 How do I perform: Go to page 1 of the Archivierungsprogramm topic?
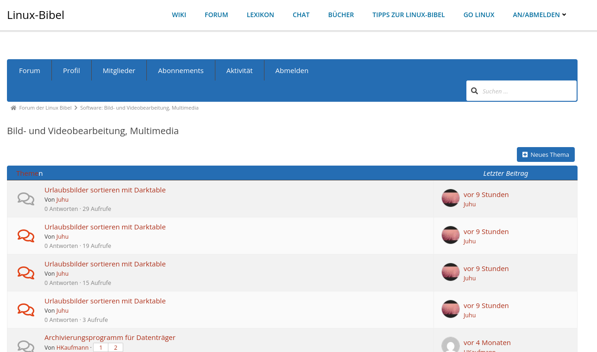point(101,347)
